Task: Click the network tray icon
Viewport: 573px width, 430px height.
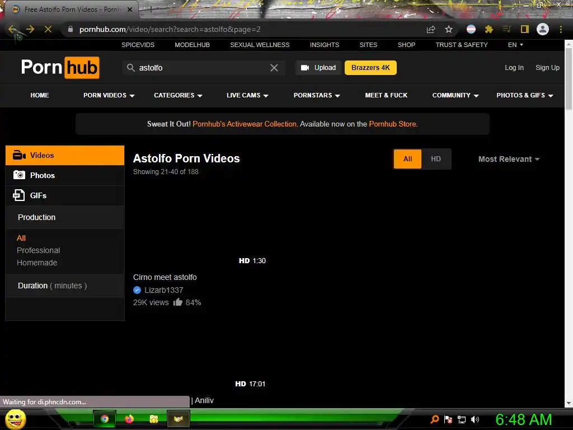Action: pyautogui.click(x=462, y=419)
